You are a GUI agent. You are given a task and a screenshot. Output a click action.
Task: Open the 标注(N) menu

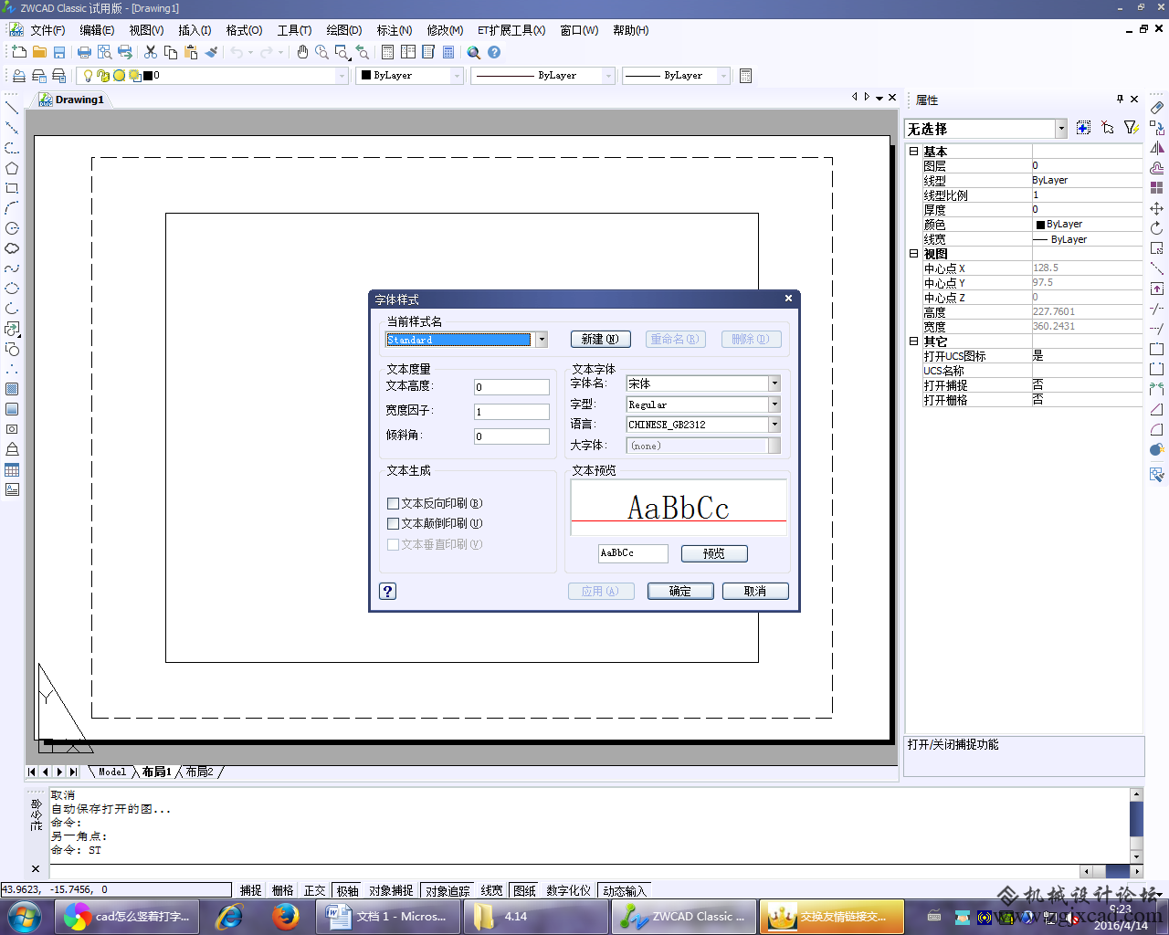coord(394,30)
